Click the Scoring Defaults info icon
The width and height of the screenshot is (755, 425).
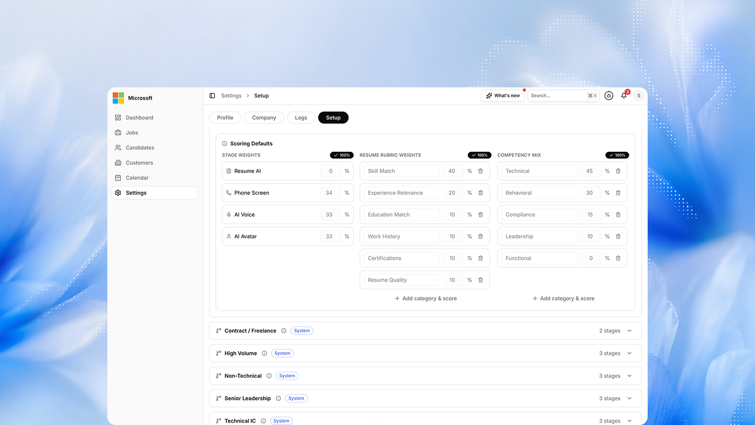coord(225,143)
